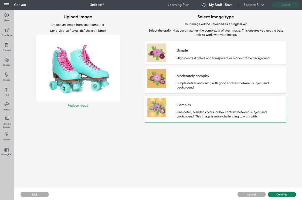302x200 pixels.
Task: Click the Back button
Action: click(x=34, y=194)
